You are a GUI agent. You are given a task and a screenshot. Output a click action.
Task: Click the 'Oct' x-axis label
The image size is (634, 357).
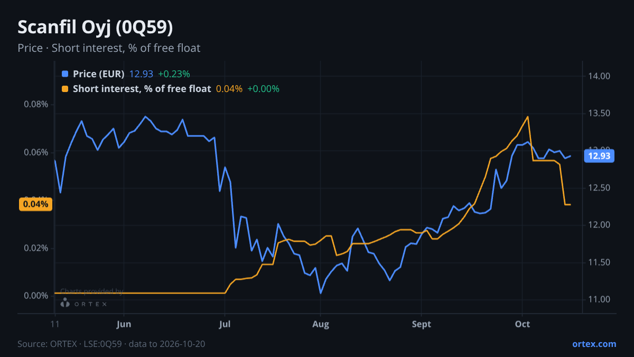523,324
